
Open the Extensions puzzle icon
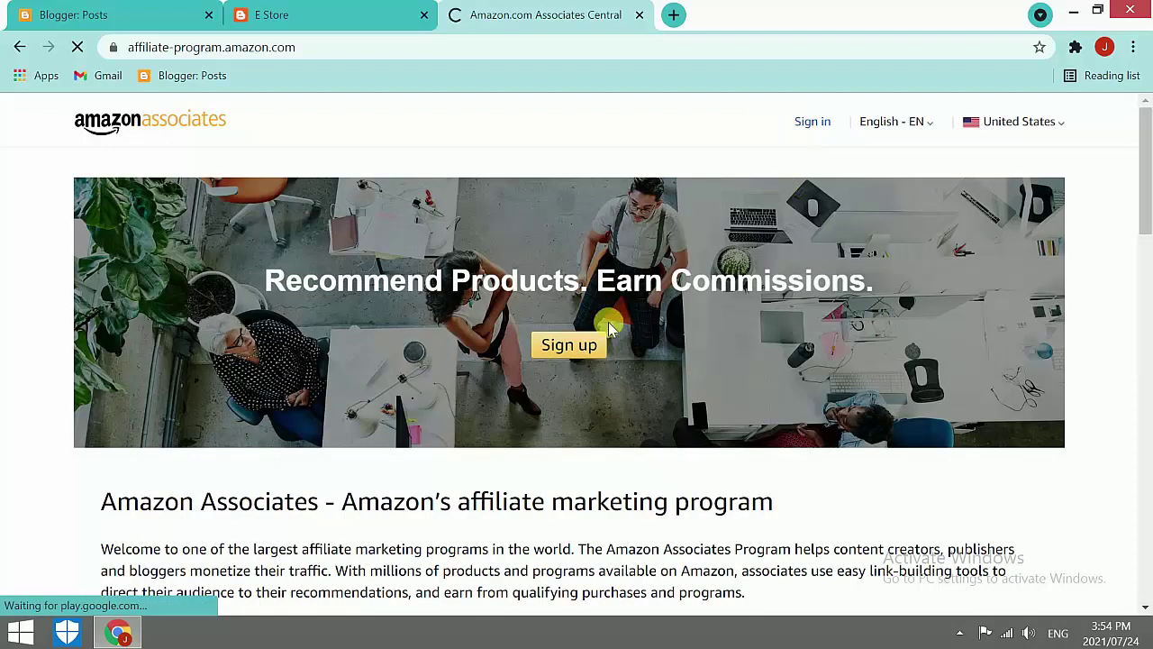click(1076, 47)
